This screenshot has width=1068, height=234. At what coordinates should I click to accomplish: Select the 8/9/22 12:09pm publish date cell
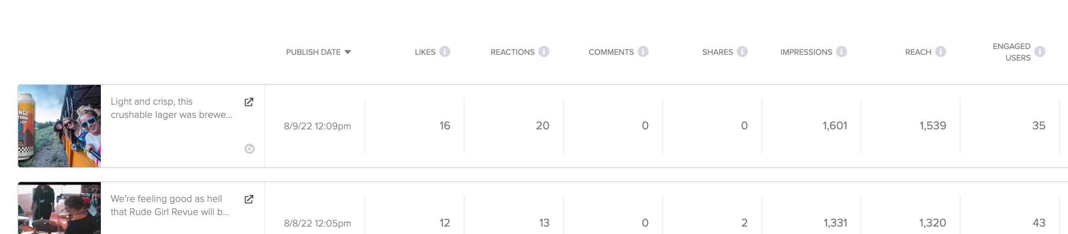[x=317, y=126]
